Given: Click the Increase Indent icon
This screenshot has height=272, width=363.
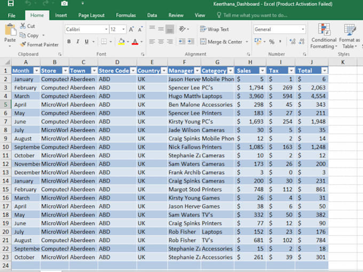Looking at the screenshot, I should (x=191, y=42).
